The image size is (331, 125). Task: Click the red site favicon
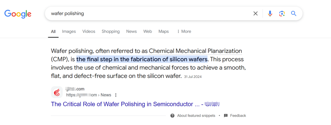(x=57, y=92)
